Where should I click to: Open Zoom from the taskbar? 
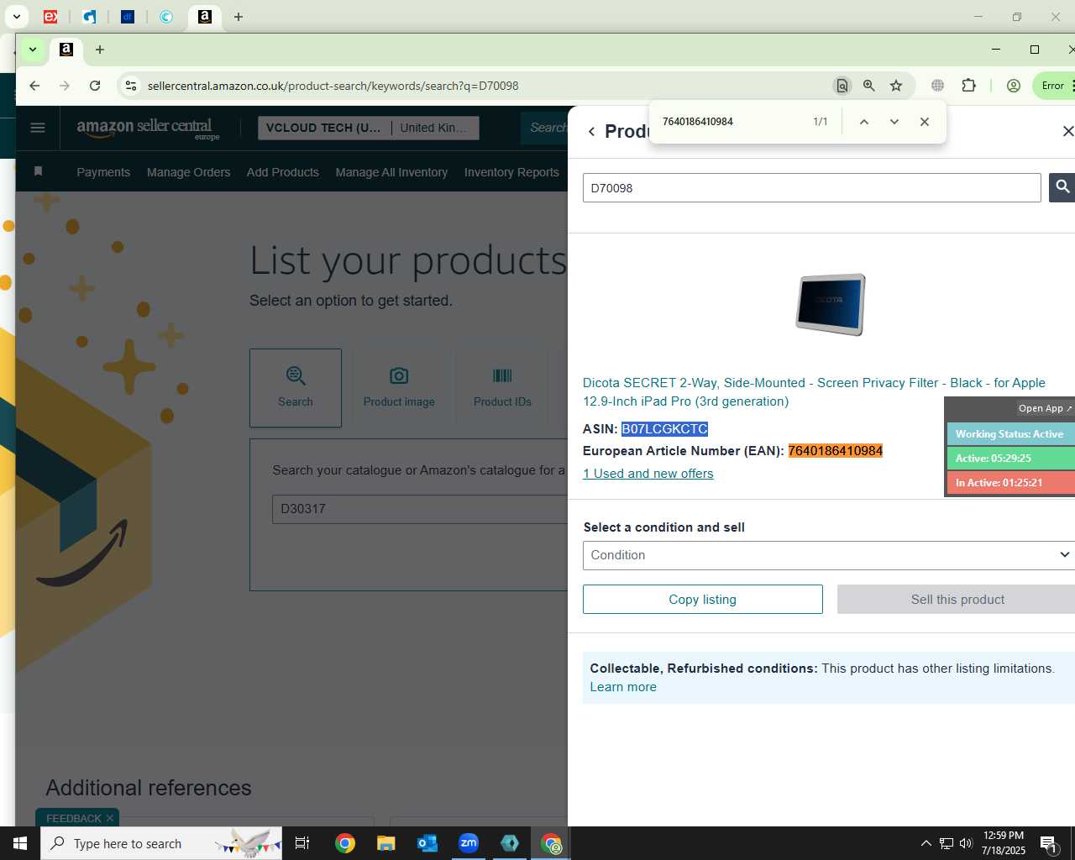click(469, 843)
